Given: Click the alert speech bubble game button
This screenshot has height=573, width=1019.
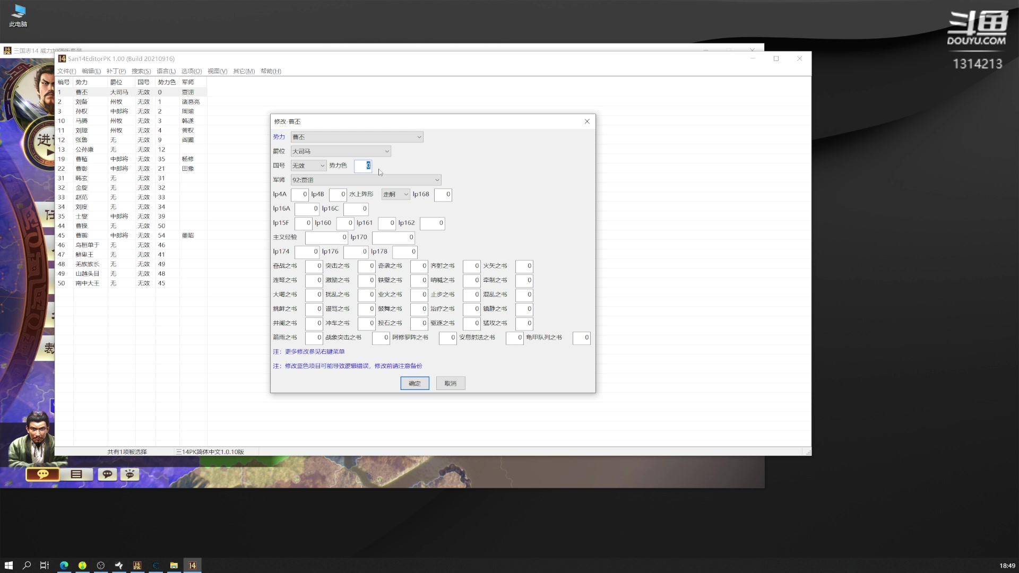Looking at the screenshot, I should [x=130, y=474].
